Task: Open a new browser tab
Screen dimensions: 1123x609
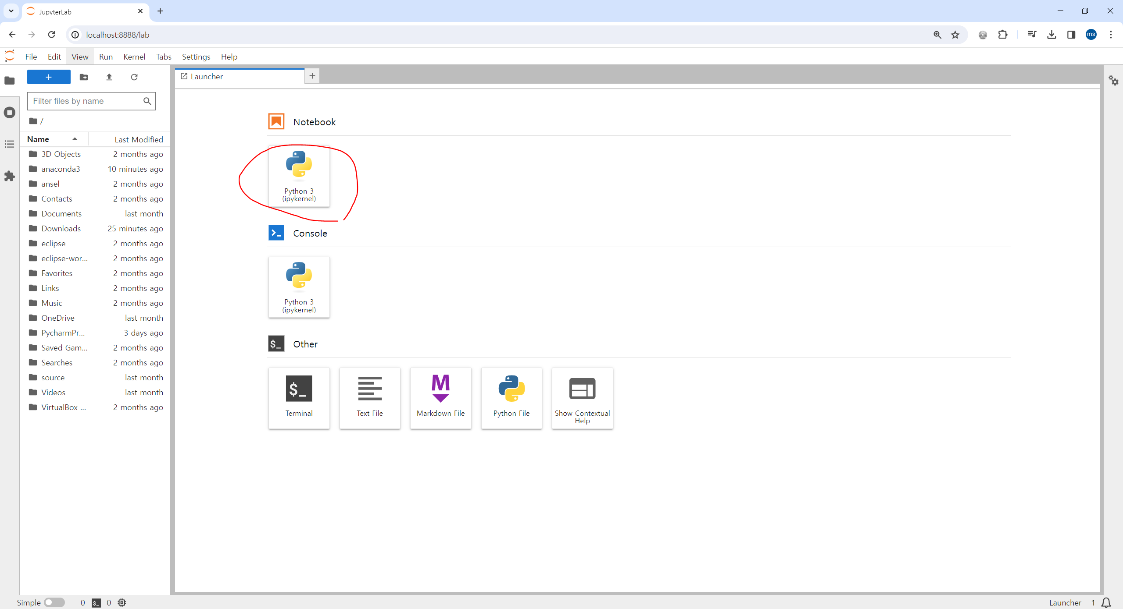Action: tap(161, 11)
